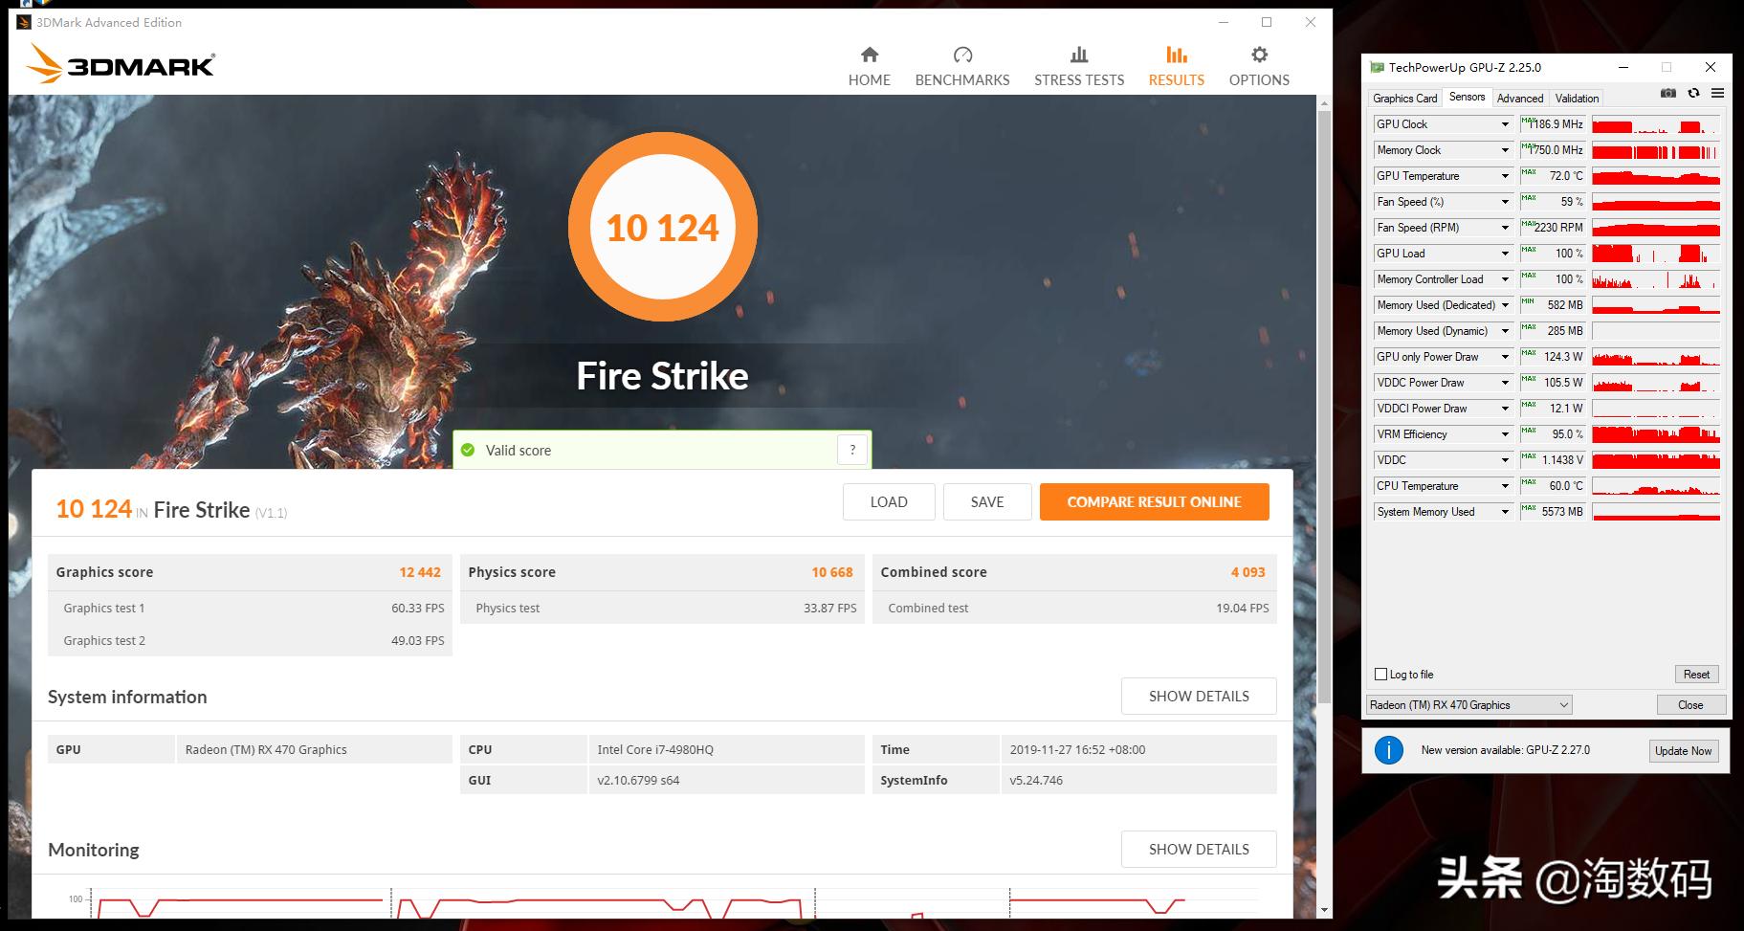The width and height of the screenshot is (1744, 931).
Task: Click the System Memory Used graph
Action: 1656,512
